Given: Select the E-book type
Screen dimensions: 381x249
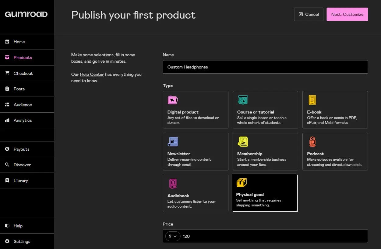Looking at the screenshot, I should point(335,110).
